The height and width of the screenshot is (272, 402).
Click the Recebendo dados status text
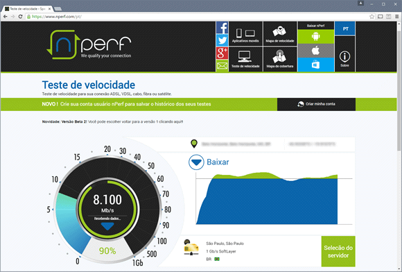tap(107, 219)
